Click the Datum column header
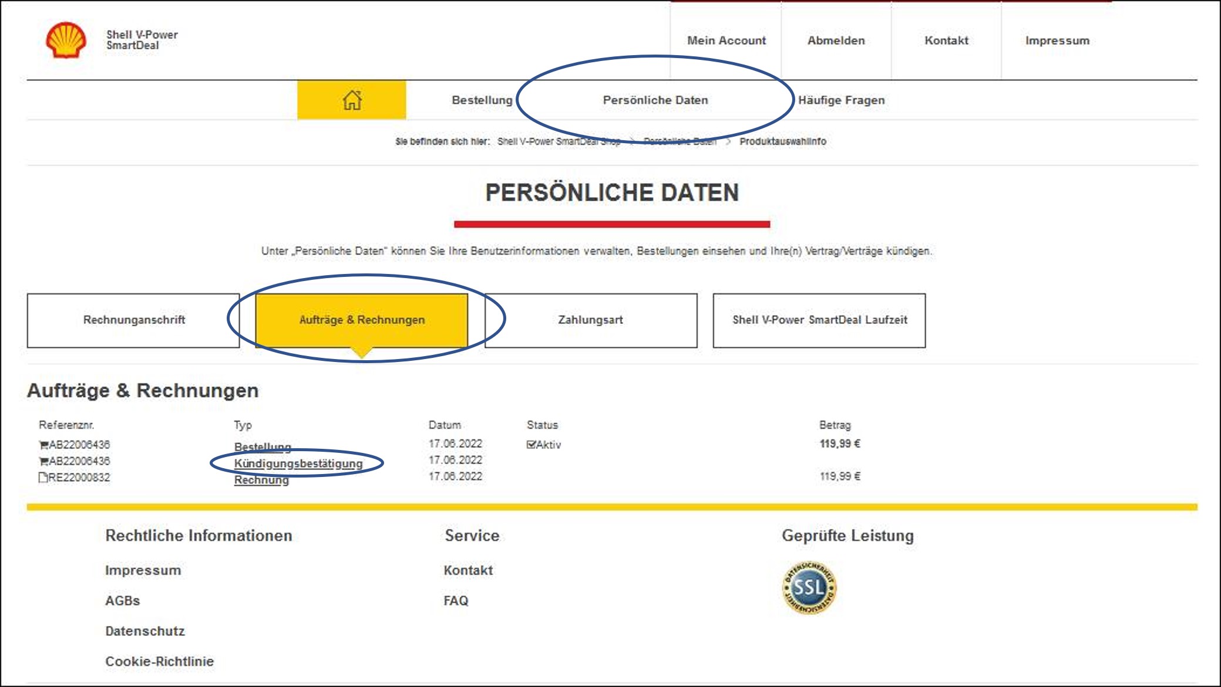 [x=445, y=425]
